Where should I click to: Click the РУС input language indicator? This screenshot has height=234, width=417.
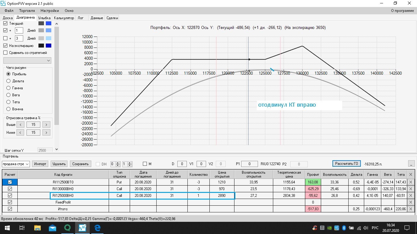[x=375, y=228]
